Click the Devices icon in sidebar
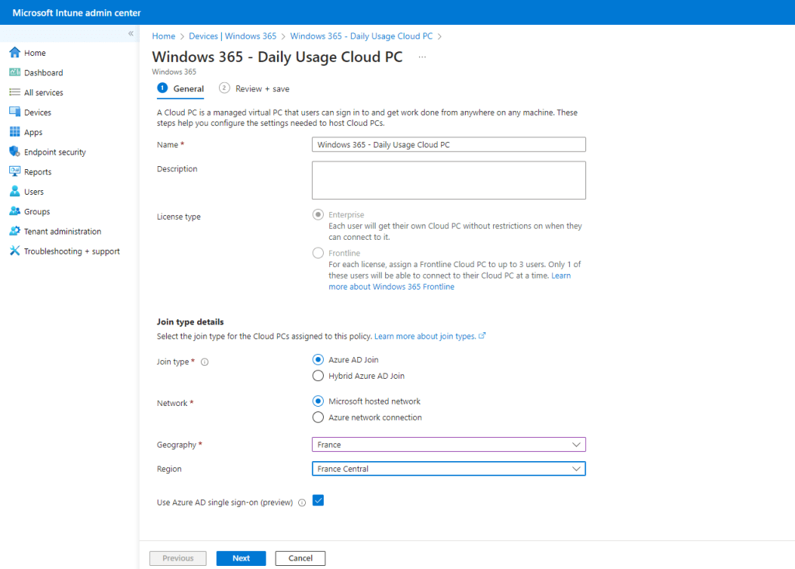Image resolution: width=795 pixels, height=569 pixels. coord(14,113)
